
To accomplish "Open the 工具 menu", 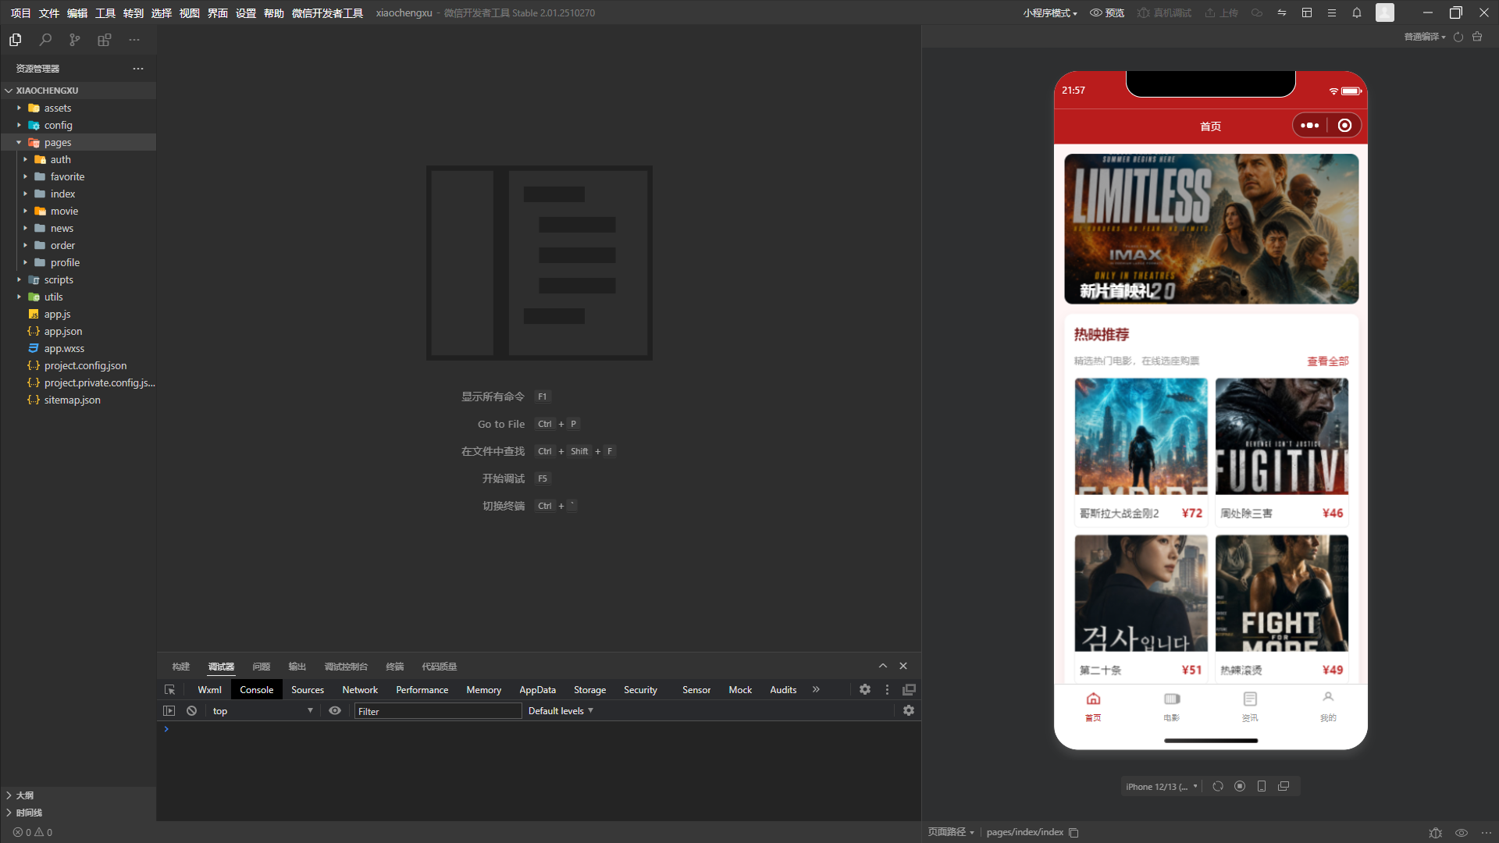I will point(105,13).
